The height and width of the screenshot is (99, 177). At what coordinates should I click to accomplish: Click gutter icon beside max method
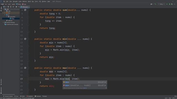point(25,68)
